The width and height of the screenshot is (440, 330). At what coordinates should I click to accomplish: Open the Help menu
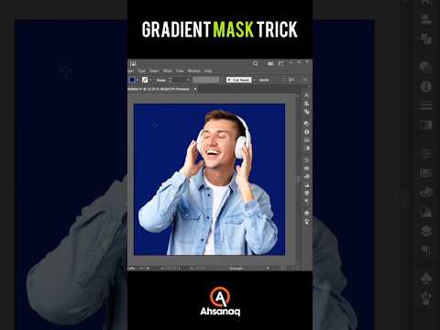[x=208, y=71]
